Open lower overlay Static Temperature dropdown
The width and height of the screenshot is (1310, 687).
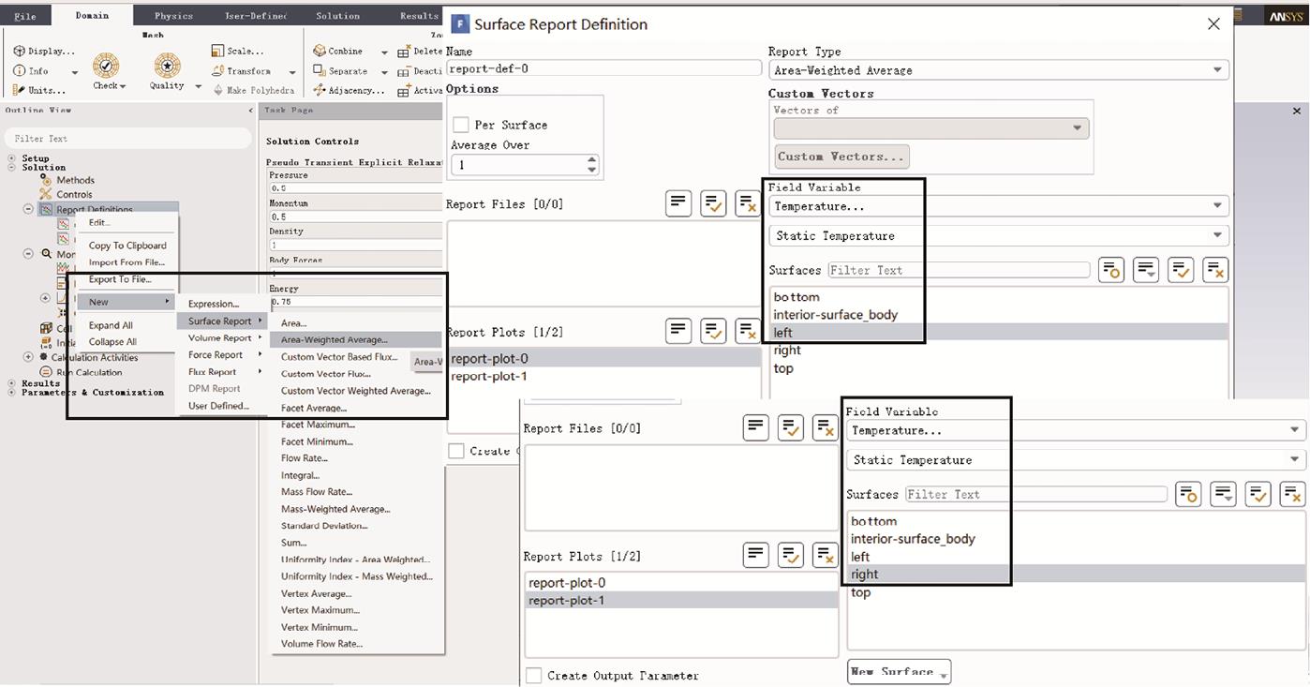(x=1076, y=460)
